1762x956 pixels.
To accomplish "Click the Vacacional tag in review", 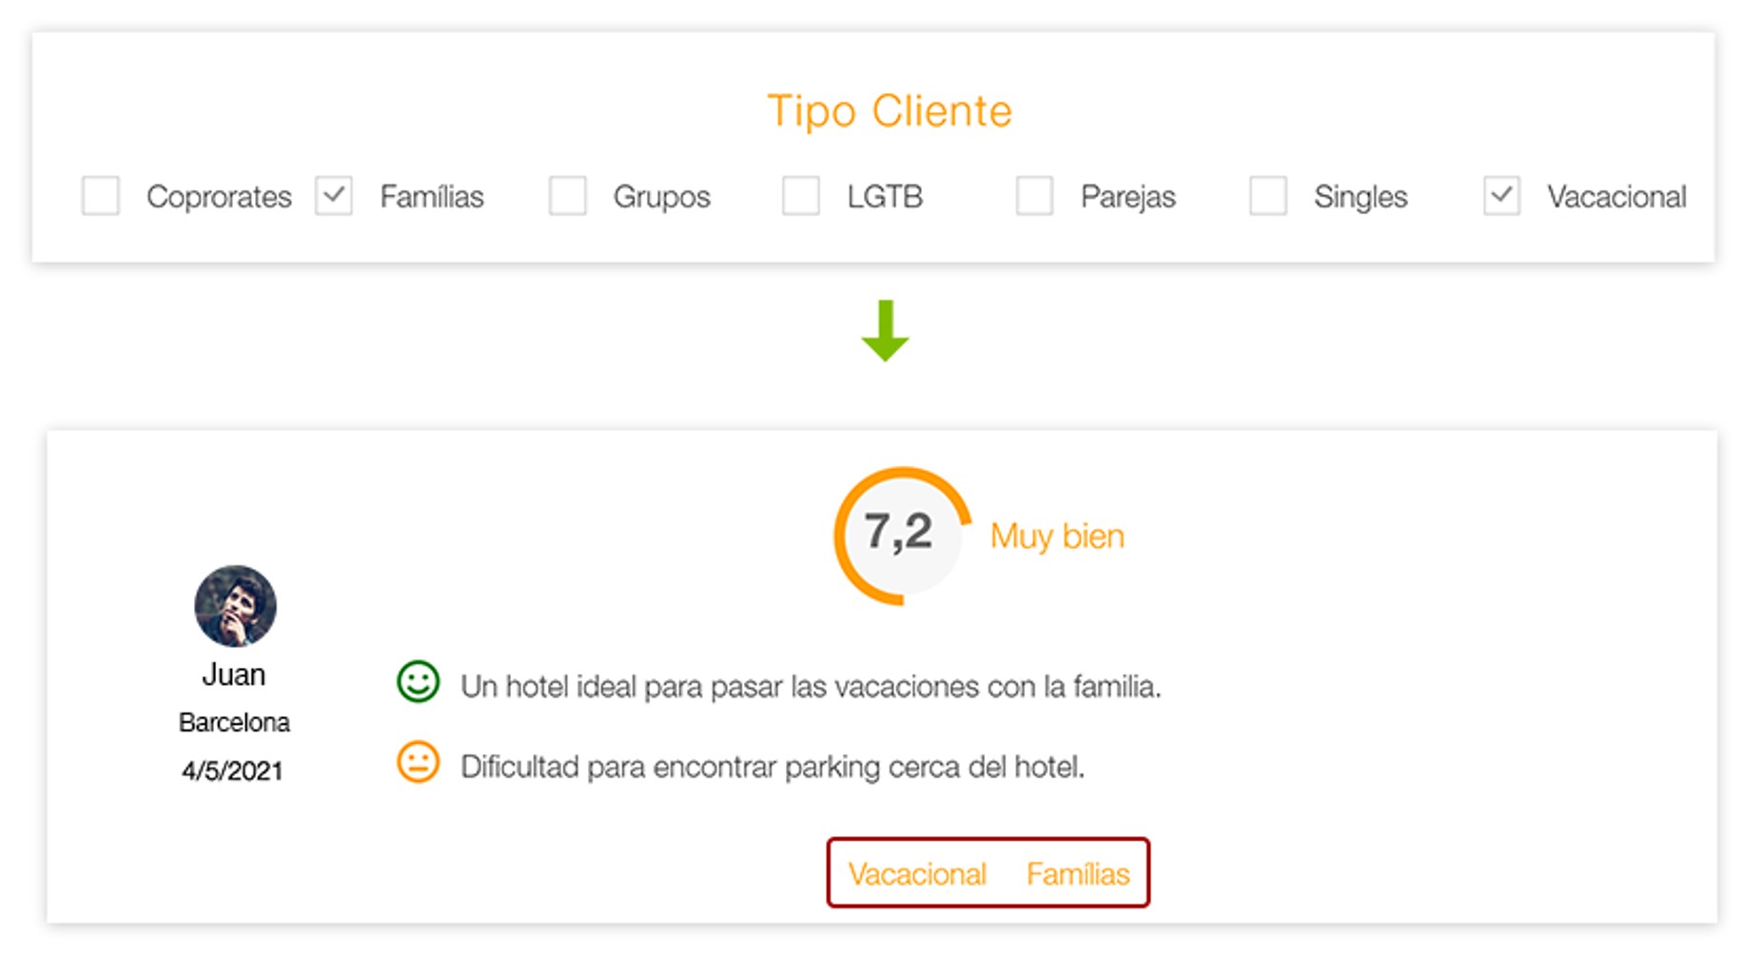I will click(917, 874).
